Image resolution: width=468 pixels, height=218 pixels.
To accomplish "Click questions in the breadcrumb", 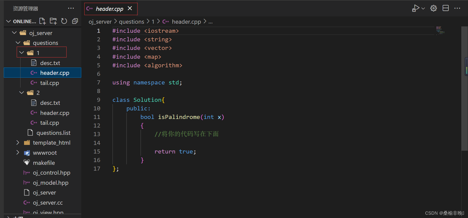I will pos(131,22).
